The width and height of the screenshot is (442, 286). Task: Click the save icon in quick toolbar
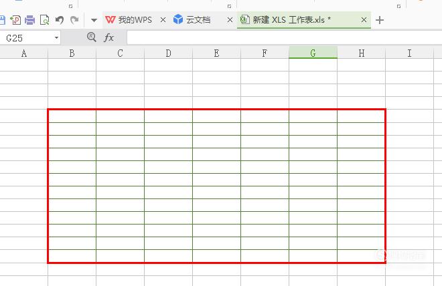2,20
